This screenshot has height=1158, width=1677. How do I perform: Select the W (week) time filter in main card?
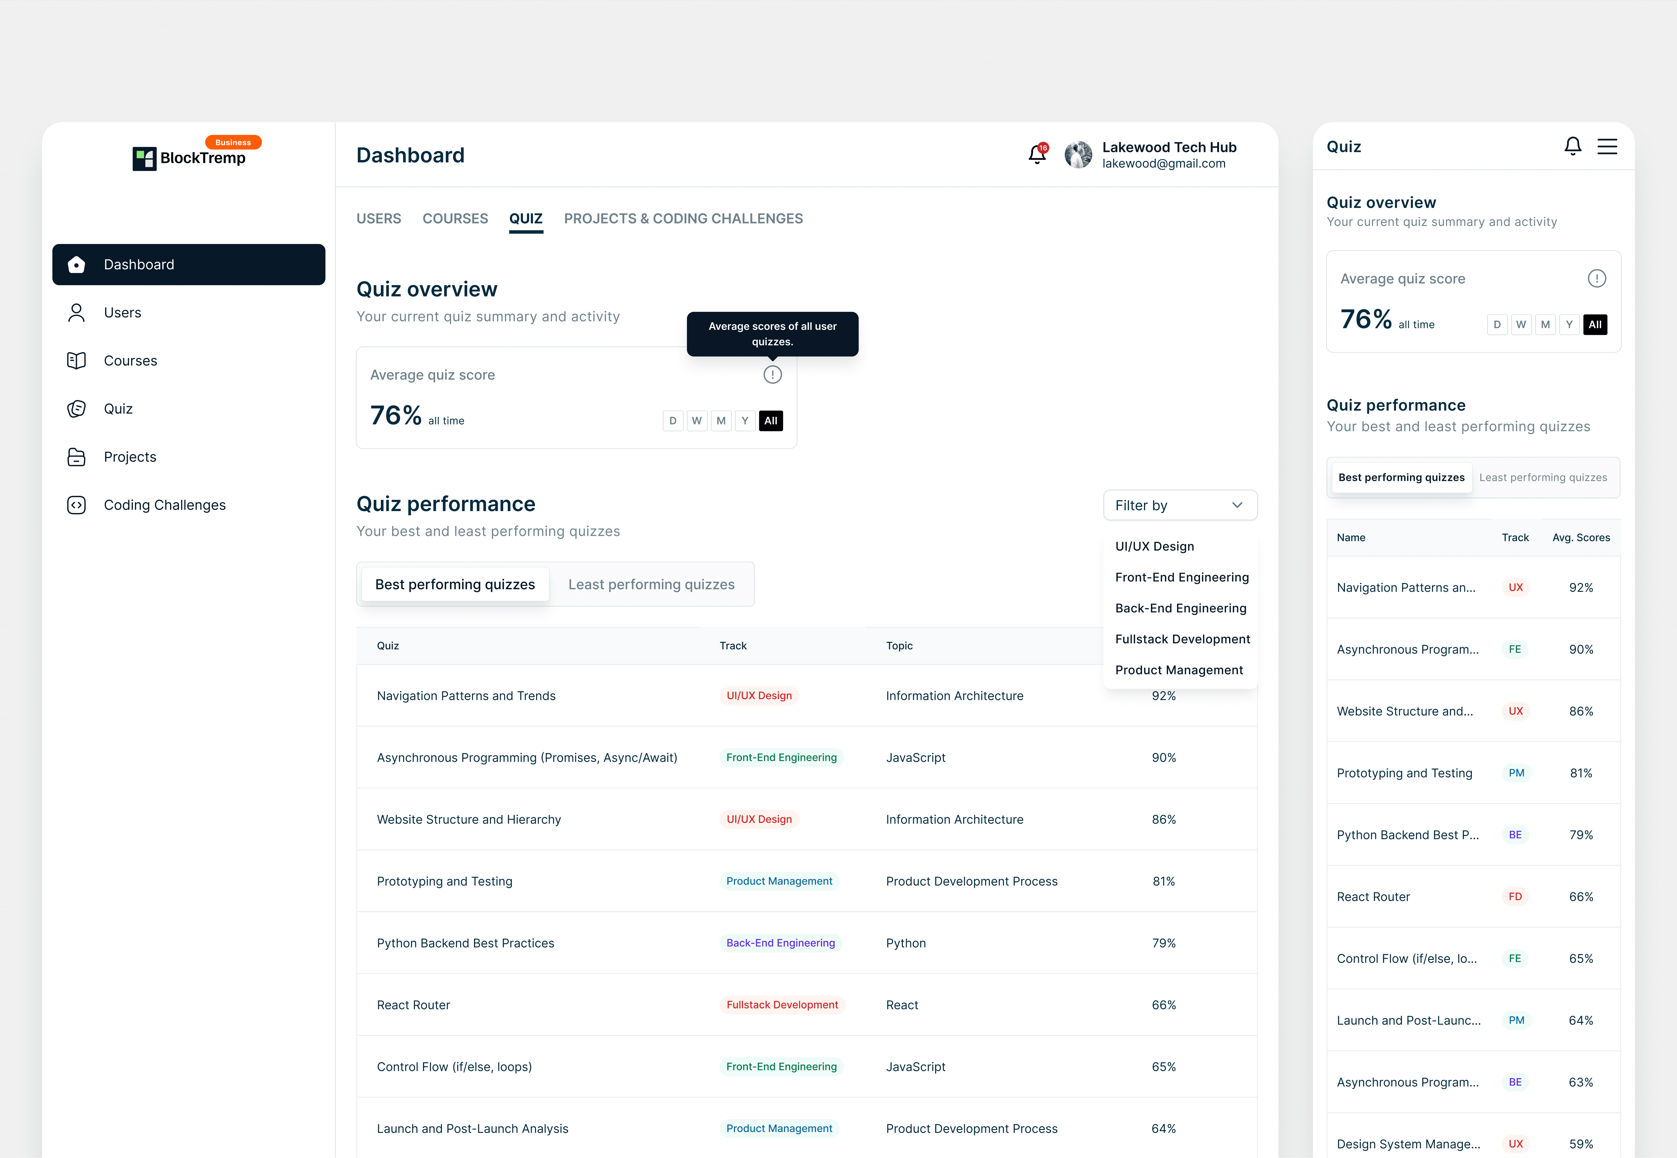coord(696,421)
